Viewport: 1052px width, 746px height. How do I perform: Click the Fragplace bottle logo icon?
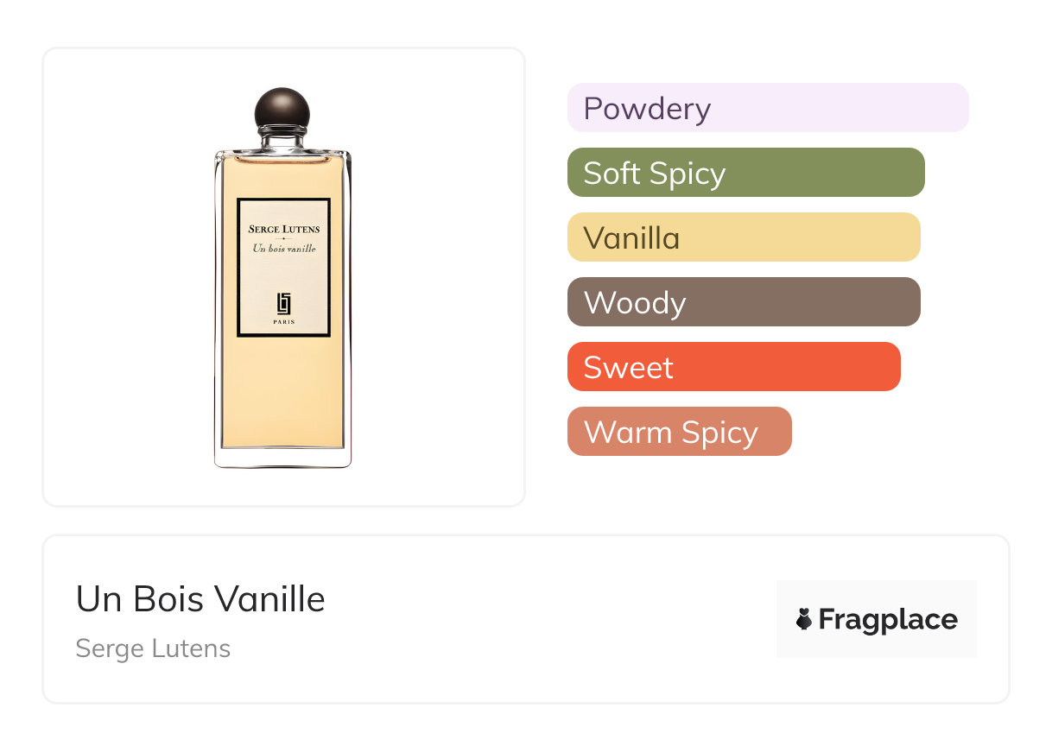point(804,619)
